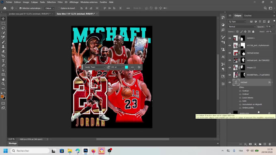
Task: Select the Zoom tool in the toolbox
Action: pos(3,84)
